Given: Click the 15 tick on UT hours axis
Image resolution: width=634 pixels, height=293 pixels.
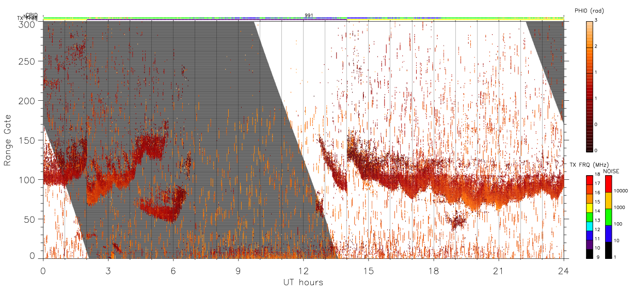Looking at the screenshot, I should pyautogui.click(x=368, y=271).
